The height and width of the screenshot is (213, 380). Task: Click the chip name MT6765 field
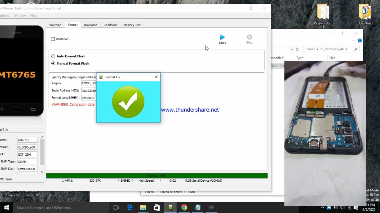click(27, 140)
